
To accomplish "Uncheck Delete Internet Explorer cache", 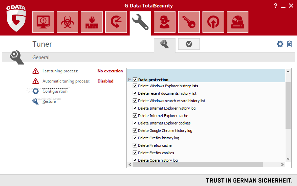I will (135, 115).
